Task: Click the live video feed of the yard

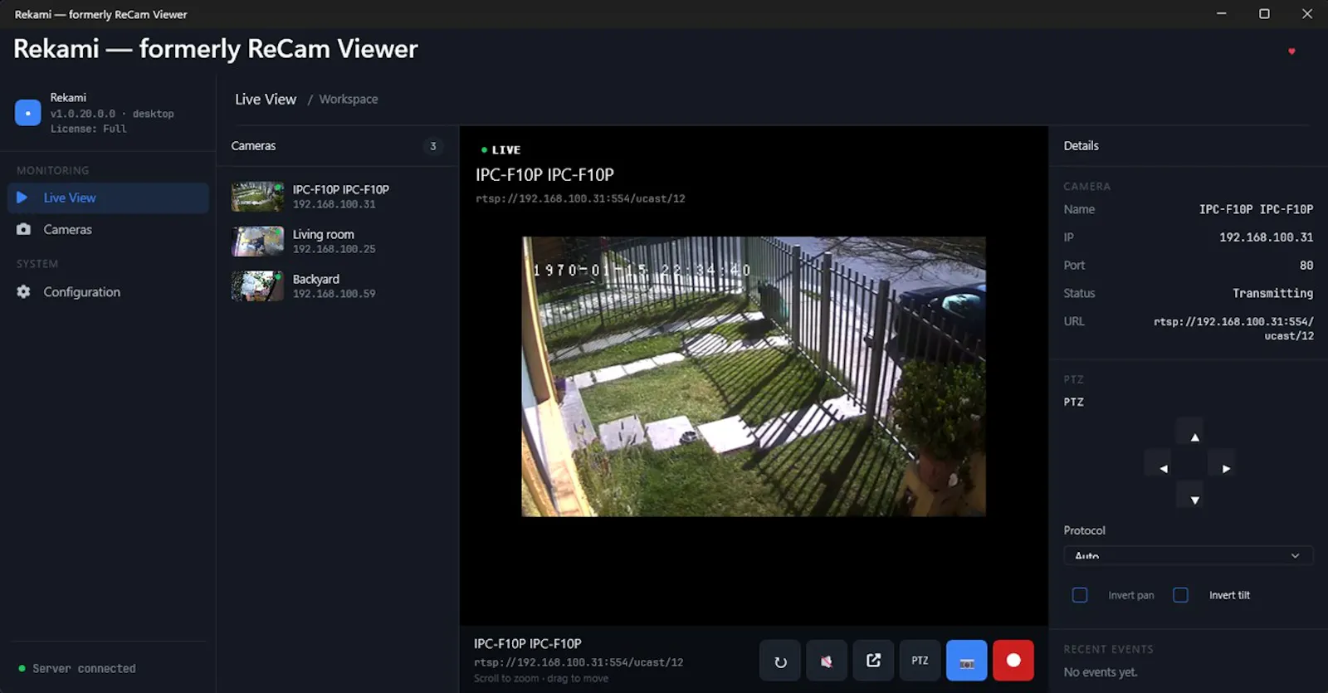Action: (x=754, y=377)
